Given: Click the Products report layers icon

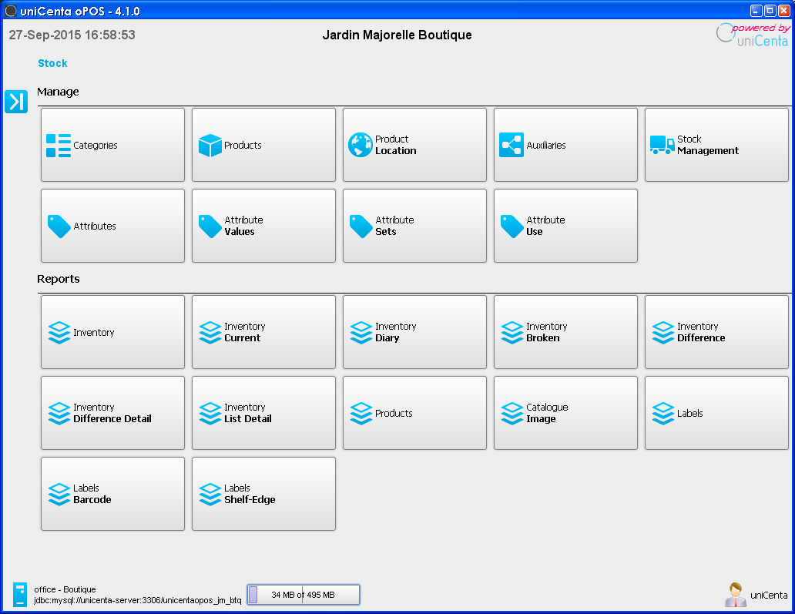Looking at the screenshot, I should [361, 414].
